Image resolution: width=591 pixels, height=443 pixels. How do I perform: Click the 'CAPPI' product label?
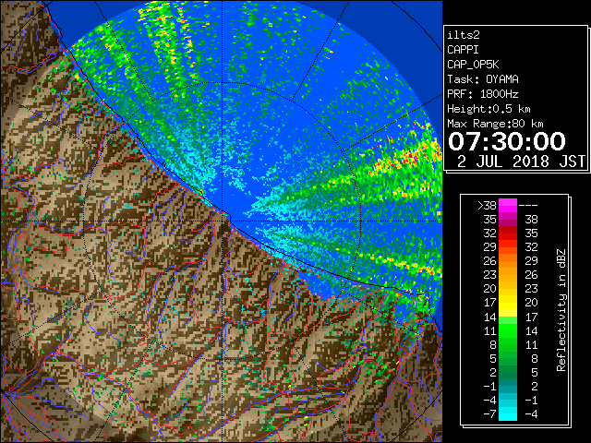(x=463, y=50)
